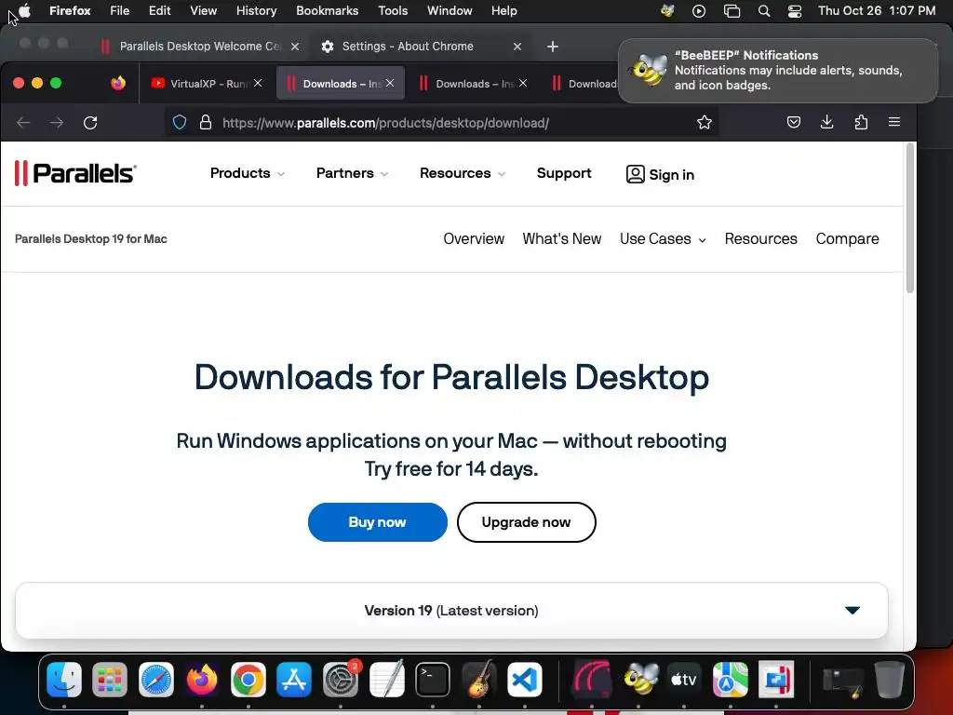Open the Bookmarks menu
The image size is (953, 715).
[x=327, y=11]
